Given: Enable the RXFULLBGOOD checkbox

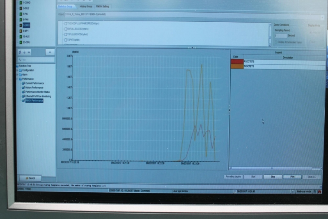Looking at the screenshot, I should 66,29.
